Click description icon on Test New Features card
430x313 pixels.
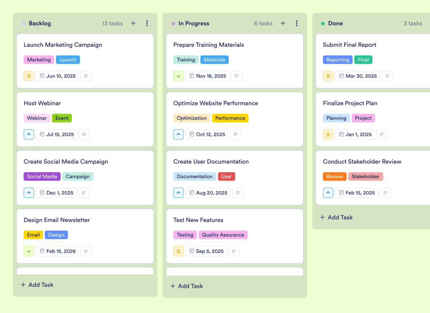click(234, 251)
